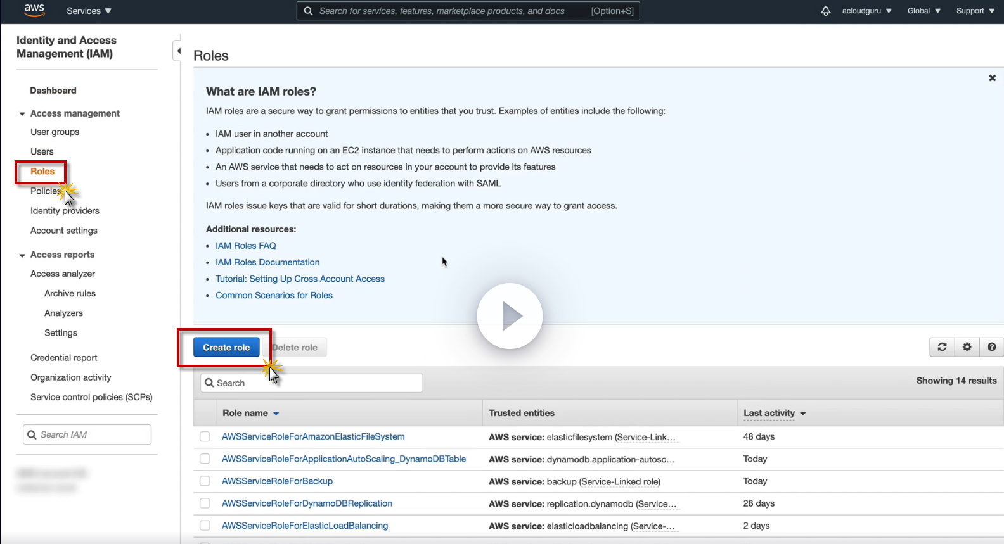Open role AWSServiceRoleForAmazonElasticFileSystem
The image size is (1004, 544).
(313, 436)
